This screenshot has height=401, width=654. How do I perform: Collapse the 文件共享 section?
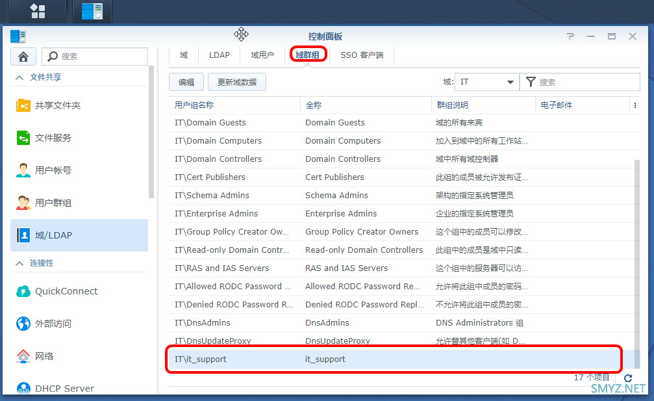click(19, 77)
